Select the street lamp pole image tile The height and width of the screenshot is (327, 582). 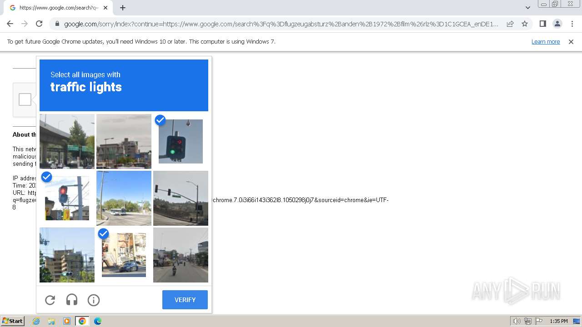click(181, 198)
